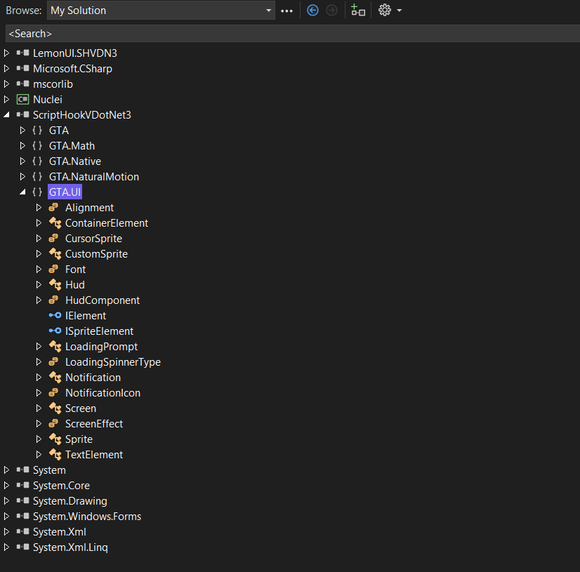Click the Sprite class icon
The height and width of the screenshot is (572, 580).
(x=55, y=439)
